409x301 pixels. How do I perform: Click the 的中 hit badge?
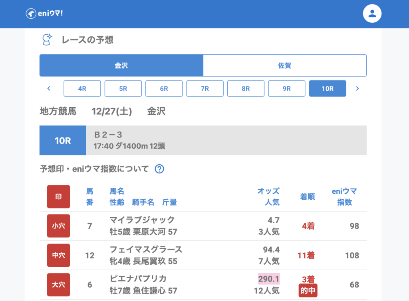pyautogui.click(x=308, y=291)
